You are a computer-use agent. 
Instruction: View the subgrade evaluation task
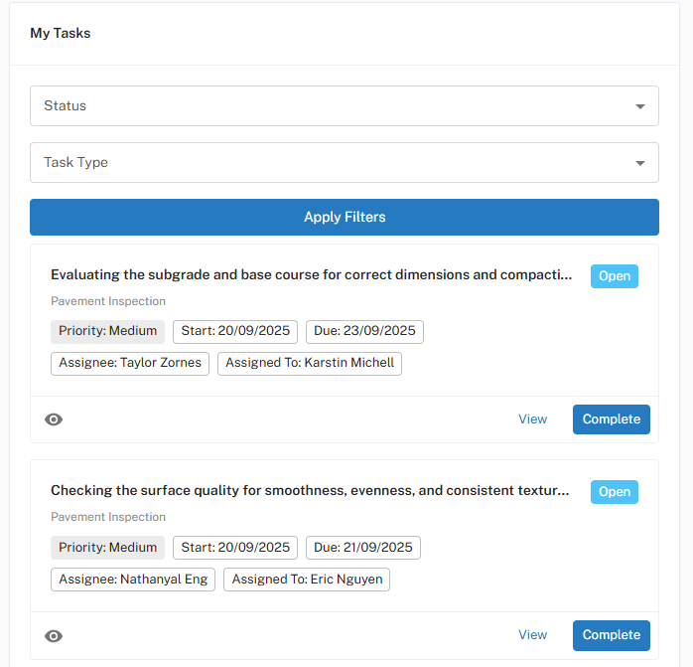tap(532, 419)
